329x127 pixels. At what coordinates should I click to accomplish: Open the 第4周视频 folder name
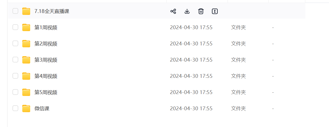coord(46,76)
